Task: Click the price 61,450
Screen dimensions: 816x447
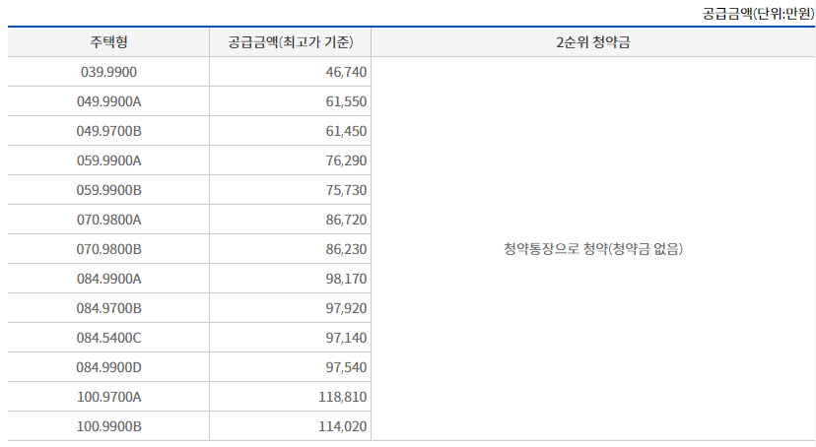Action: (346, 131)
